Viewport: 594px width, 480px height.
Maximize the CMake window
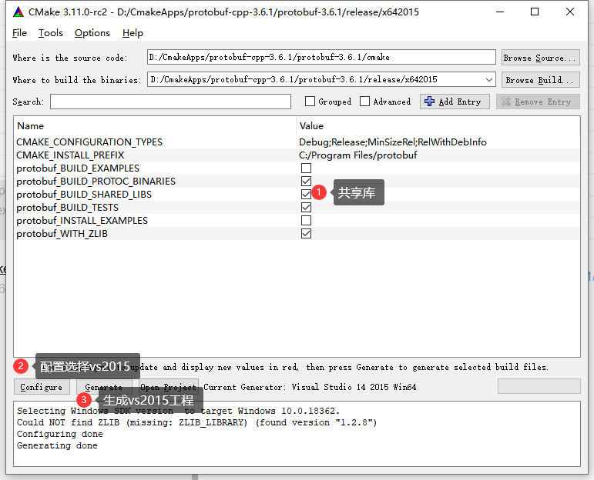(535, 12)
